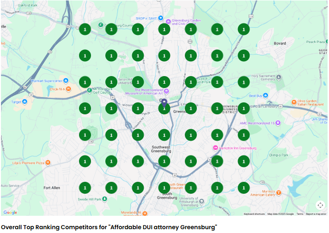Click Olive Garden Italian Restaurant marker
329x233 pixels.
(x=294, y=102)
